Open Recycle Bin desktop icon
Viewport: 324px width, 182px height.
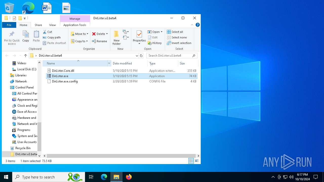[x=9, y=8]
